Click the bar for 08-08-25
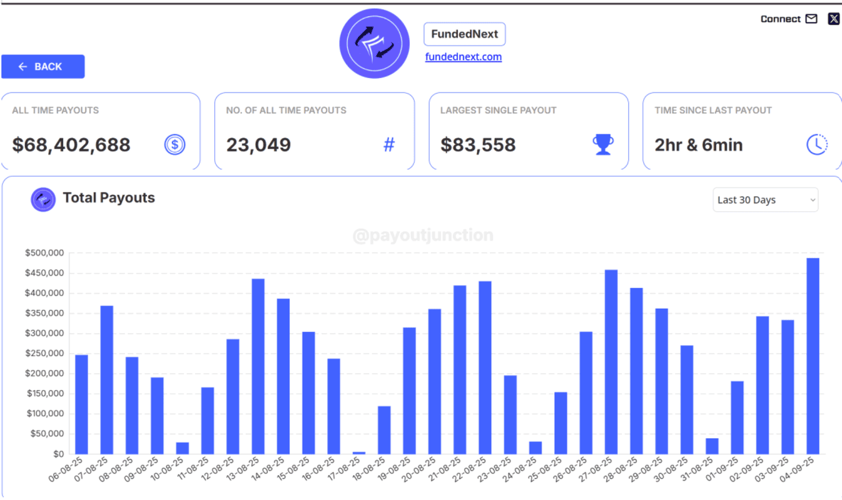Viewport: 842px width, 500px height. 132,406
